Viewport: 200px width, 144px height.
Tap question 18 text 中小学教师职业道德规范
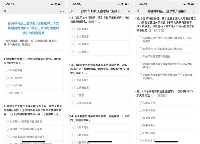coord(165,93)
